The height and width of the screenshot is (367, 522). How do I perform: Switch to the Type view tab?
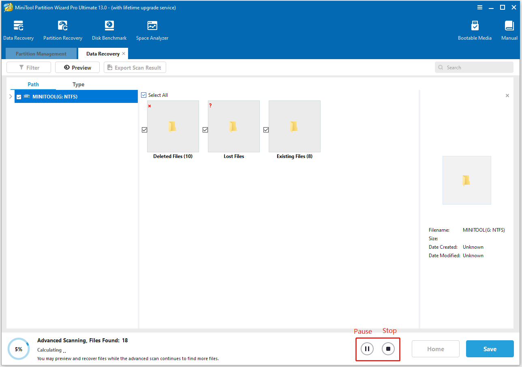[x=78, y=84]
